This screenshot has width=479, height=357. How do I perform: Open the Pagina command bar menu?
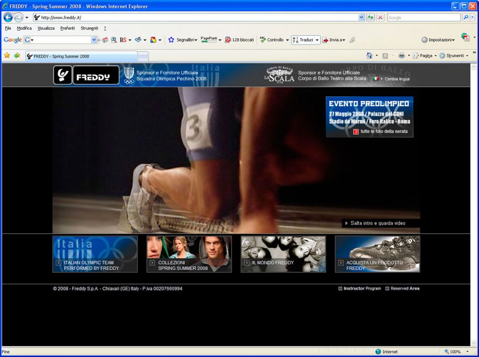[x=425, y=56]
